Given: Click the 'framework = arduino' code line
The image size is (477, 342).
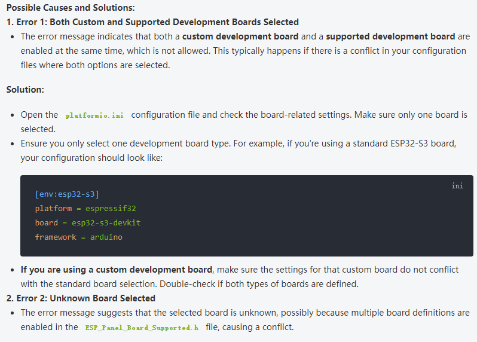Looking at the screenshot, I should click(78, 237).
